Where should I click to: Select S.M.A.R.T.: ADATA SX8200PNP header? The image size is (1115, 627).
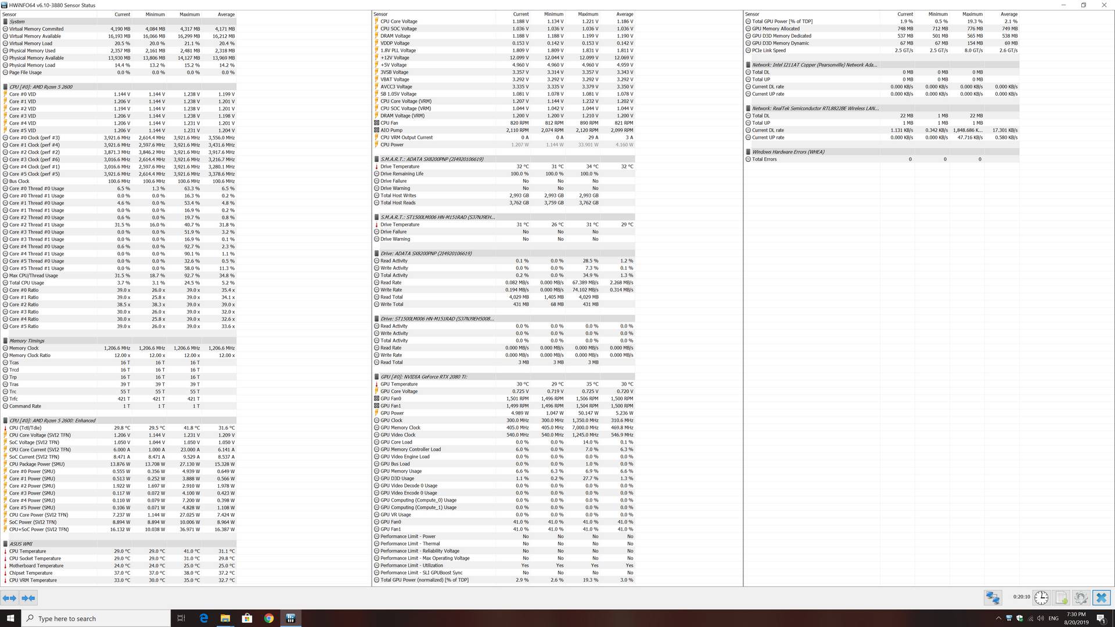(504, 159)
